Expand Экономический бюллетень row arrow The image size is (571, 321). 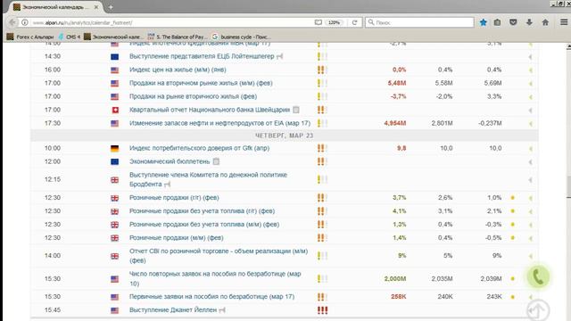[x=531, y=162]
